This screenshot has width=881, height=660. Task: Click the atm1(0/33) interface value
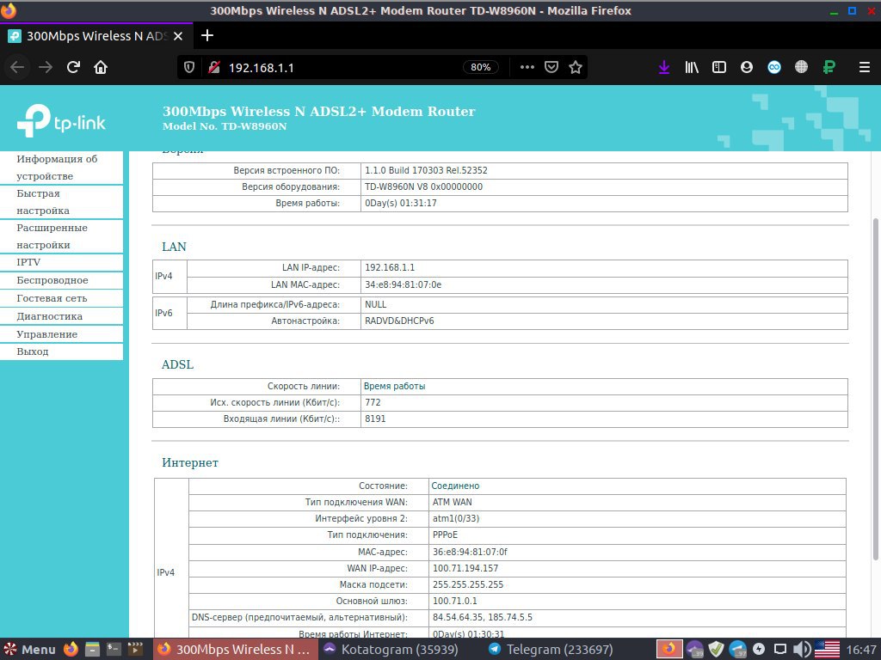(456, 518)
